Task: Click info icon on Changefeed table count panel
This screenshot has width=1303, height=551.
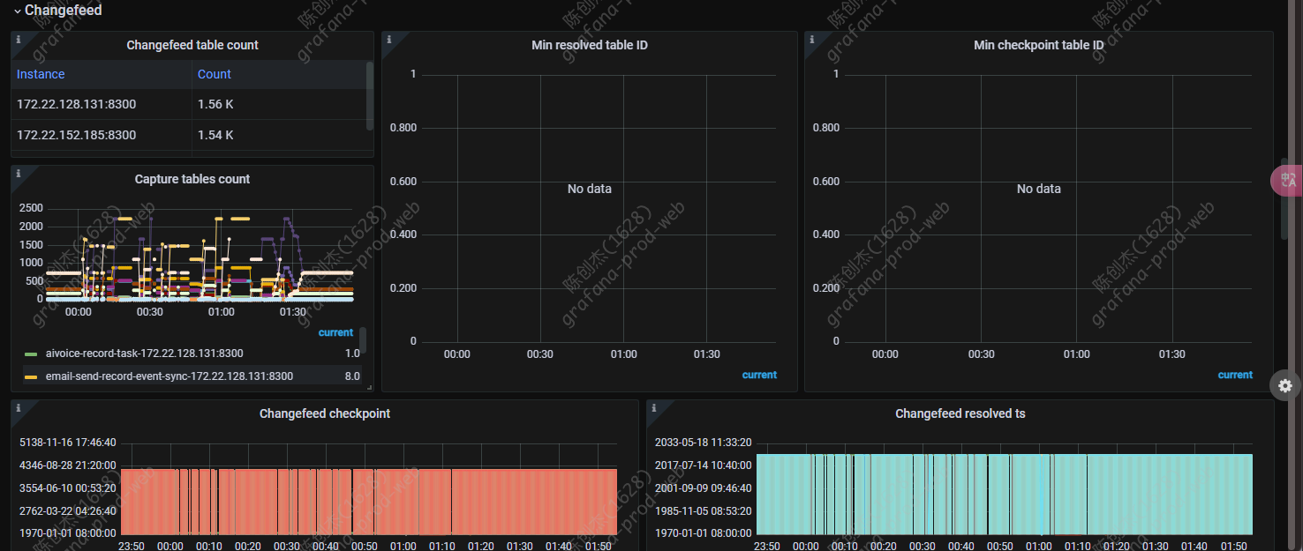Action: click(x=18, y=39)
